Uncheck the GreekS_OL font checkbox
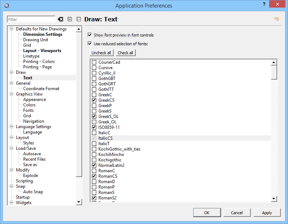Screen dimensions: 288x224 (94, 117)
